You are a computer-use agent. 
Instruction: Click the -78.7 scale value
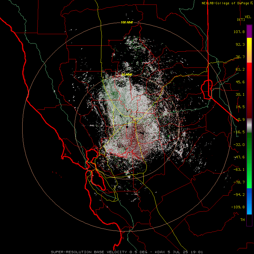click(x=239, y=182)
